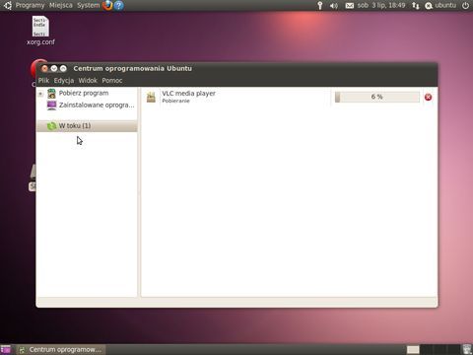Click the Pobieranie status text

[175, 101]
